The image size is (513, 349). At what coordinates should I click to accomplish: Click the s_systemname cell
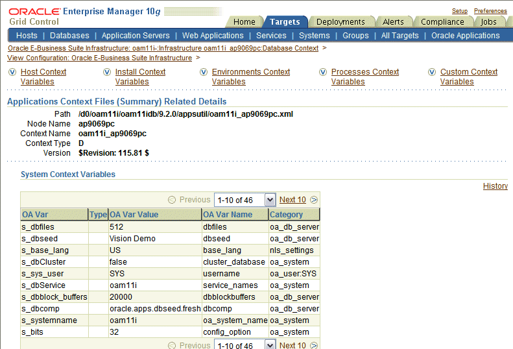(x=54, y=320)
